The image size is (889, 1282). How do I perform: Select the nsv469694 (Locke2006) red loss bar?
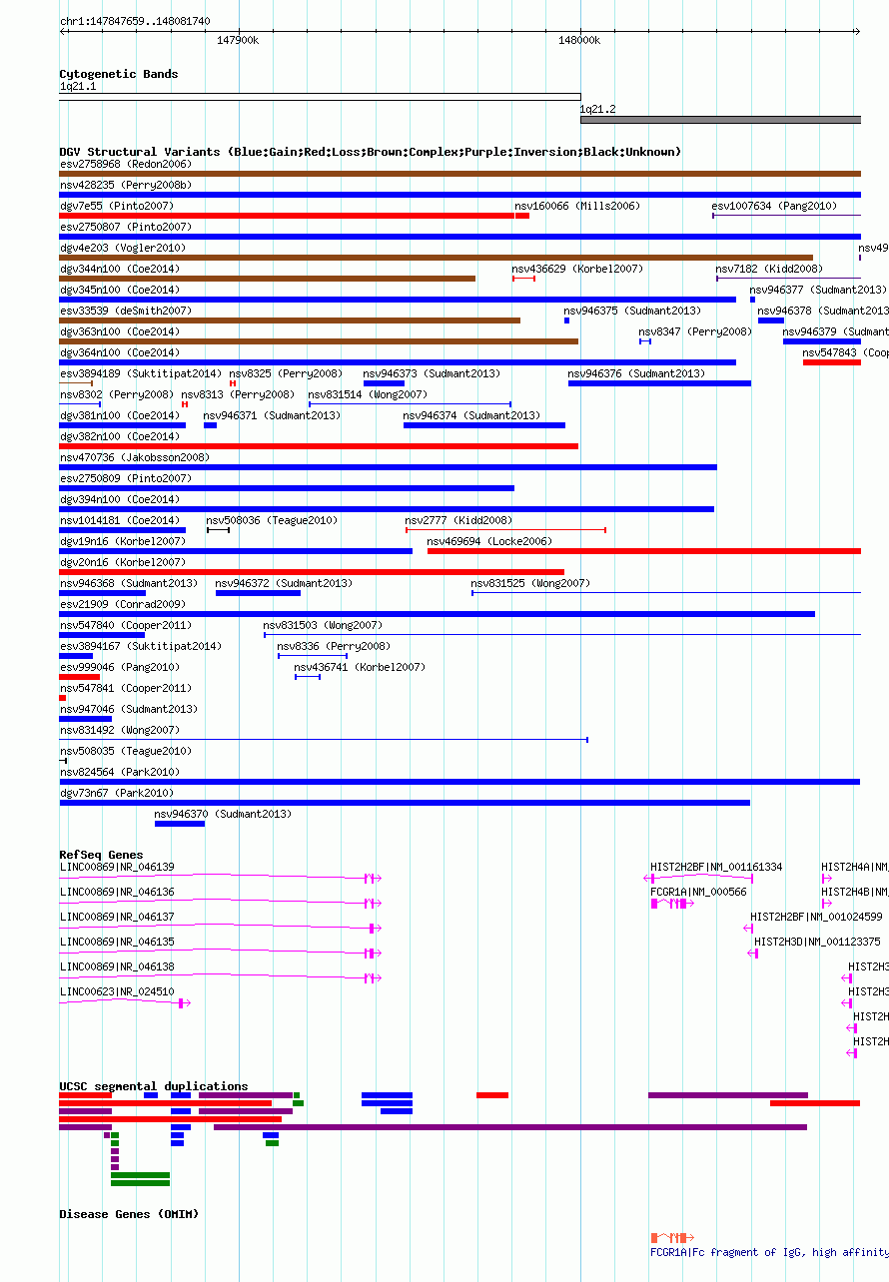(644, 551)
